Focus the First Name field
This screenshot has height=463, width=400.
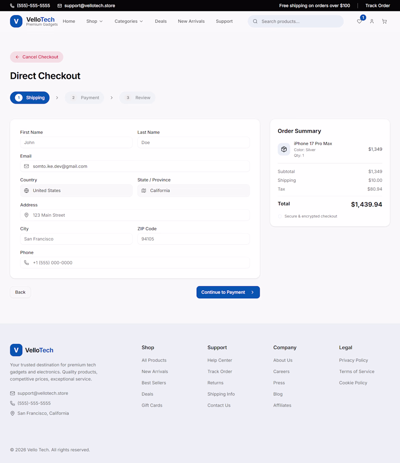(x=76, y=142)
